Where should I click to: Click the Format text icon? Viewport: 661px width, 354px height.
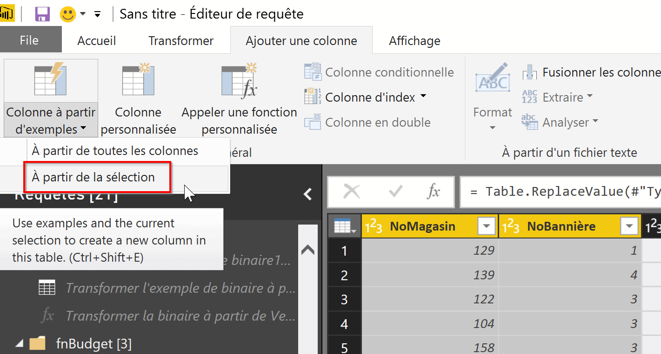tap(492, 80)
